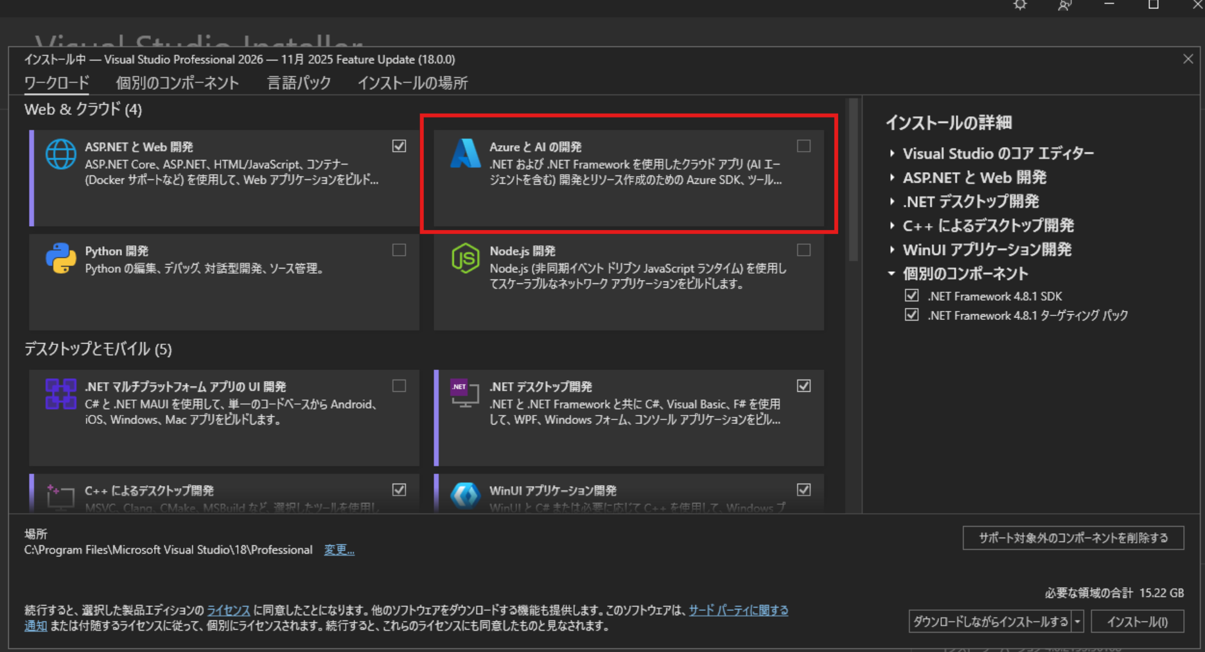Click the ASP.NET and Web globe icon

[x=61, y=154]
